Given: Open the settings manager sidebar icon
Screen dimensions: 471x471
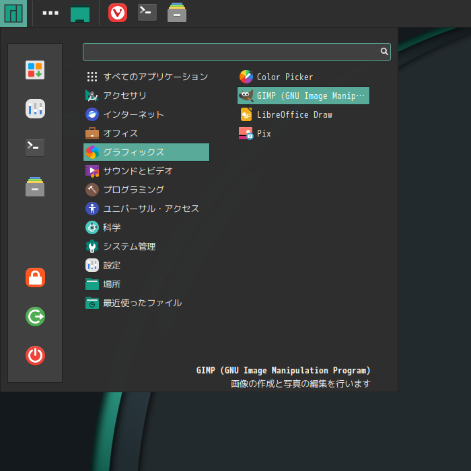Looking at the screenshot, I should pos(35,108).
